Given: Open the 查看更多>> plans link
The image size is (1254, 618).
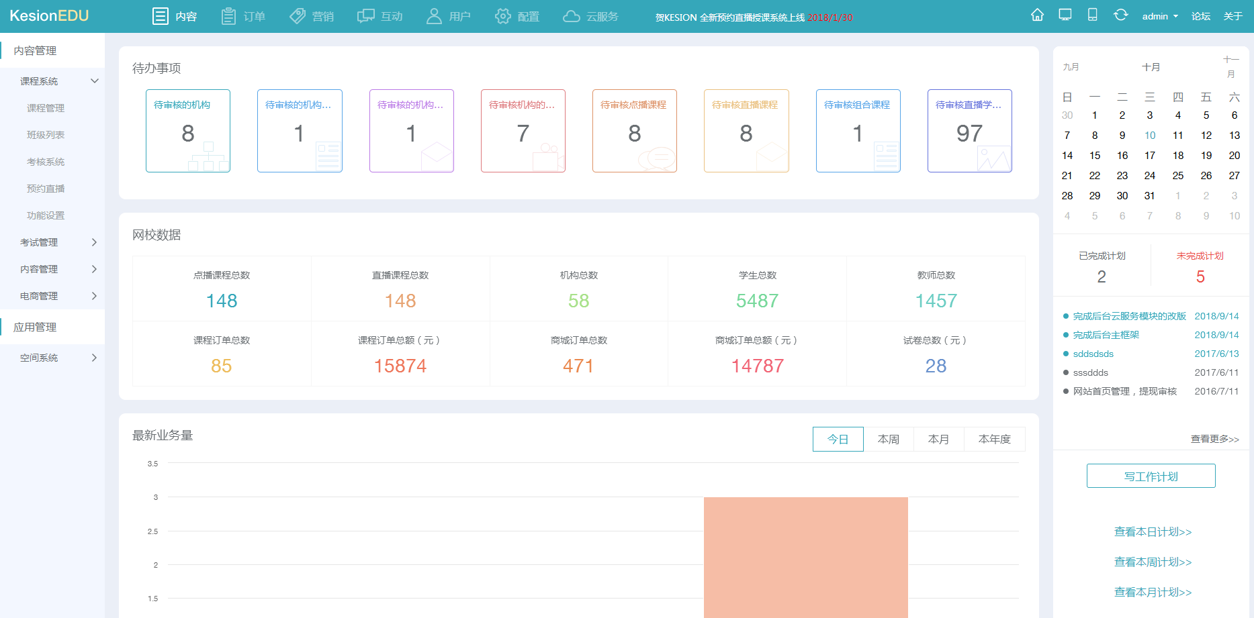Looking at the screenshot, I should click(x=1214, y=439).
